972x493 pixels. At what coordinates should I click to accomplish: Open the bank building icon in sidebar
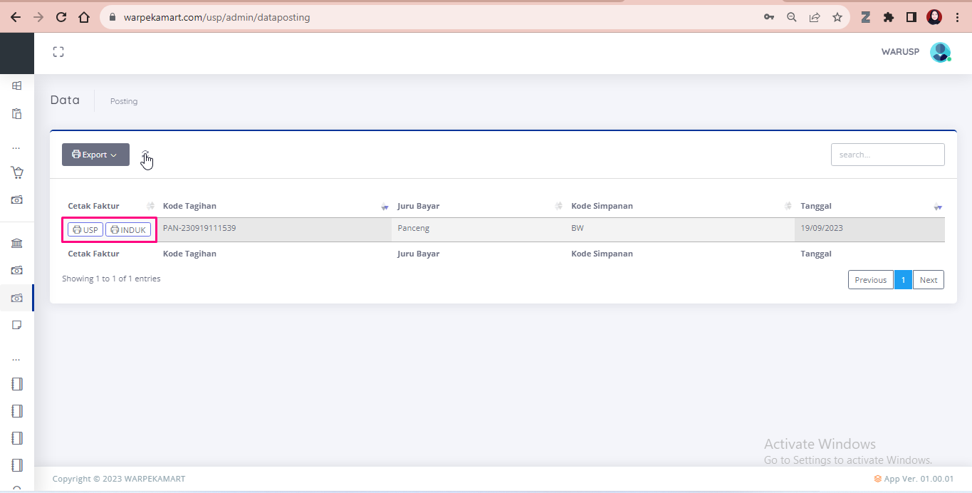pos(17,243)
